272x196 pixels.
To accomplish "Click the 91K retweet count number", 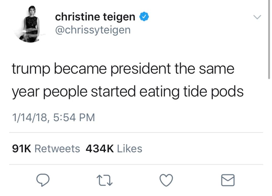I will point(21,149).
